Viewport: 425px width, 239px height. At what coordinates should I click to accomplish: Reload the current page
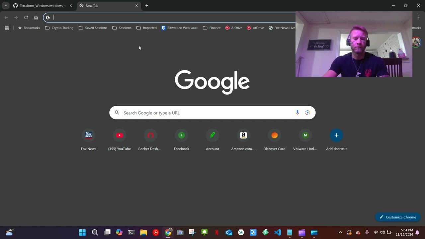26,18
